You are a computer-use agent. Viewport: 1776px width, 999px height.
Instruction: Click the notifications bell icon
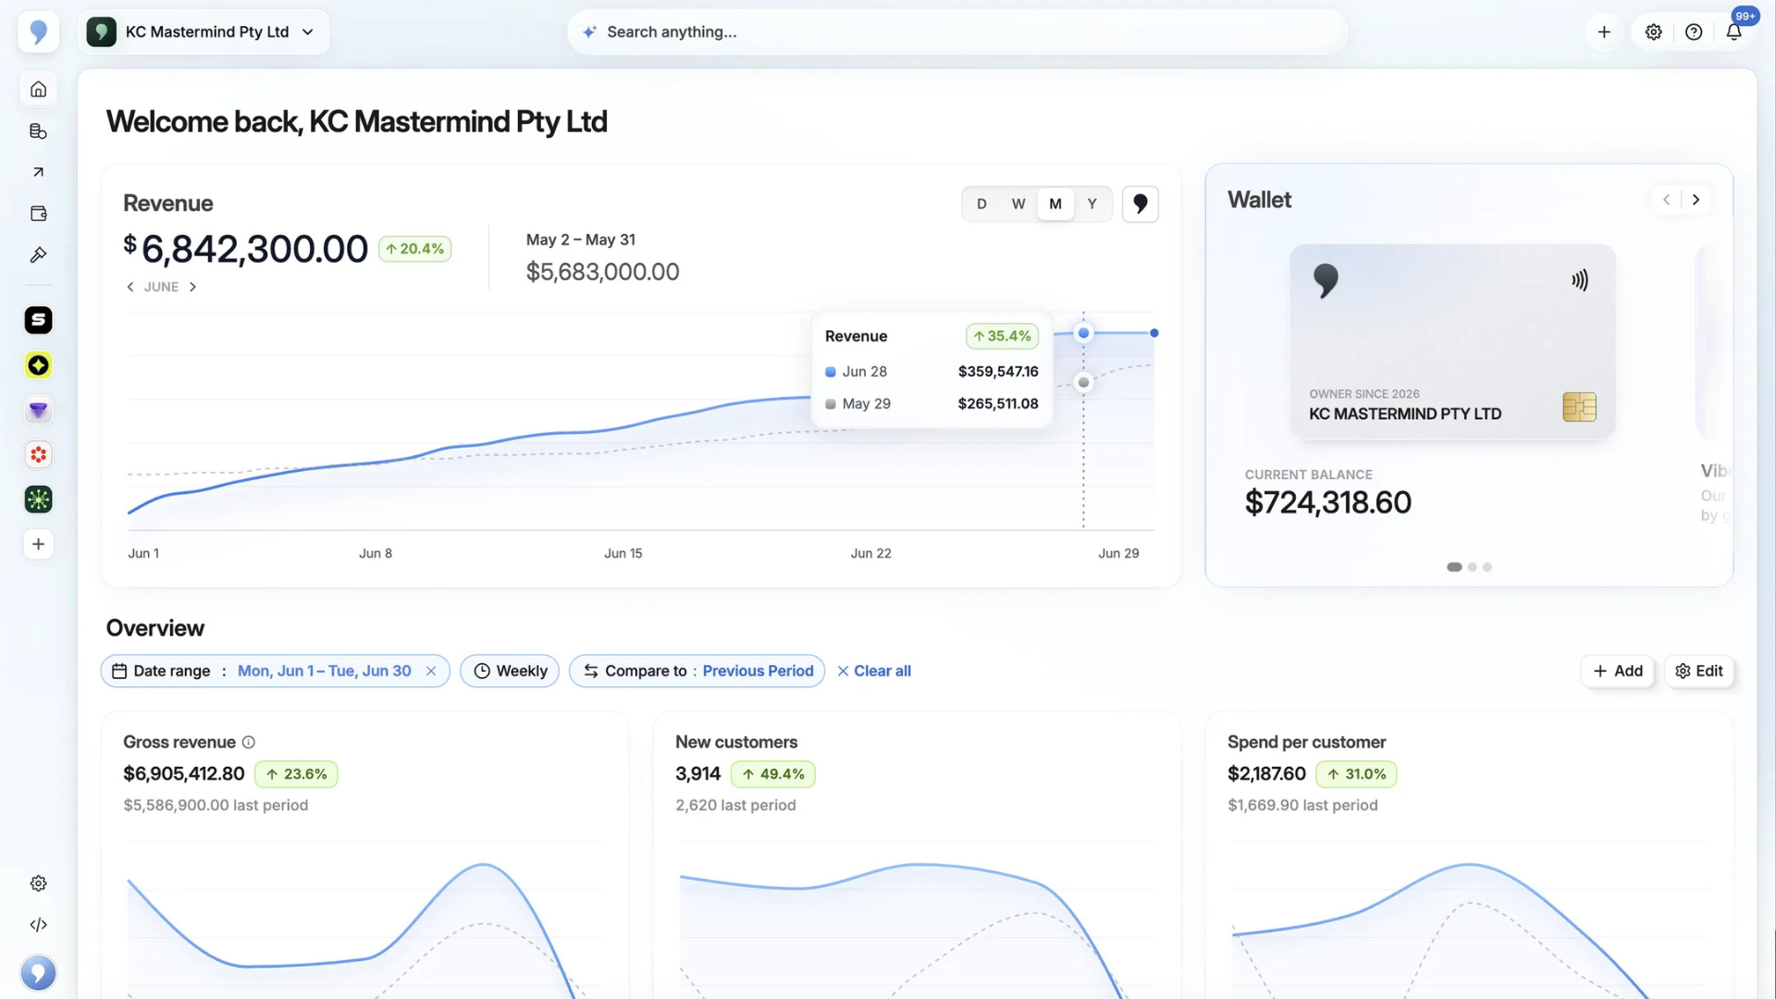(x=1733, y=31)
